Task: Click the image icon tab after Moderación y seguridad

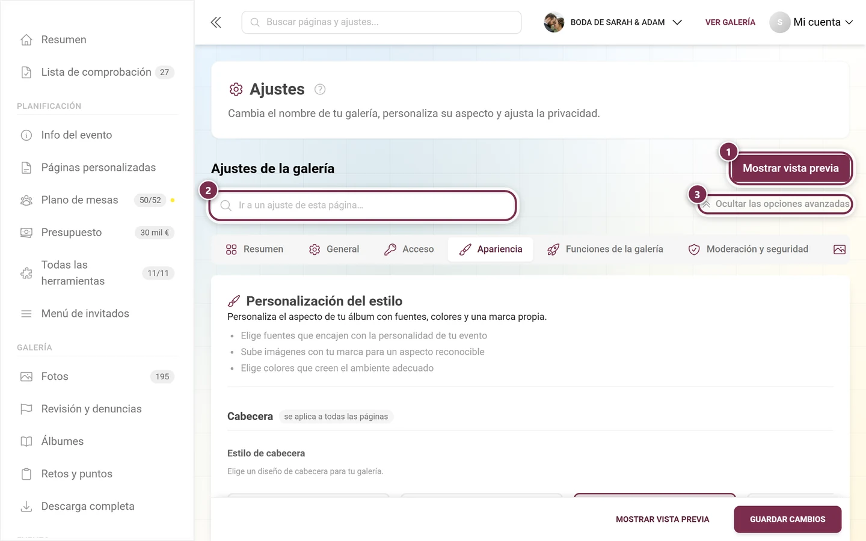Action: 840,249
